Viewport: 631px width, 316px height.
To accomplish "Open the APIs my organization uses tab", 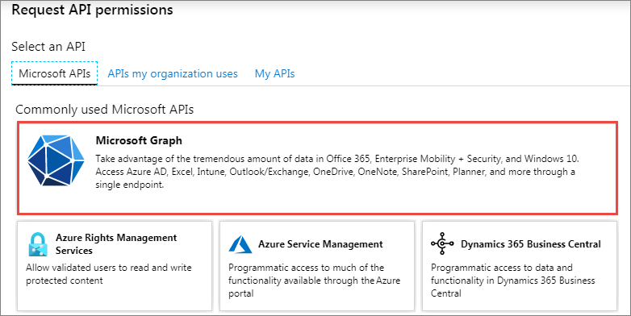I will (173, 74).
